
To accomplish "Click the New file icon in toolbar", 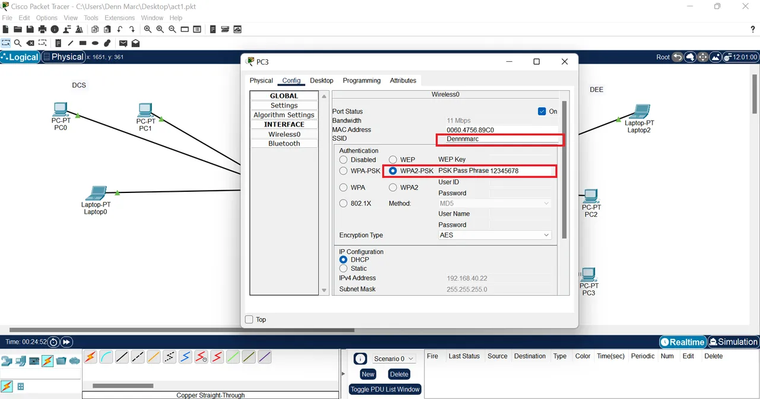I will coord(5,29).
